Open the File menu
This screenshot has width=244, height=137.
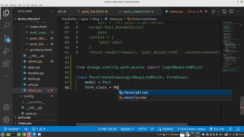click(2, 5)
